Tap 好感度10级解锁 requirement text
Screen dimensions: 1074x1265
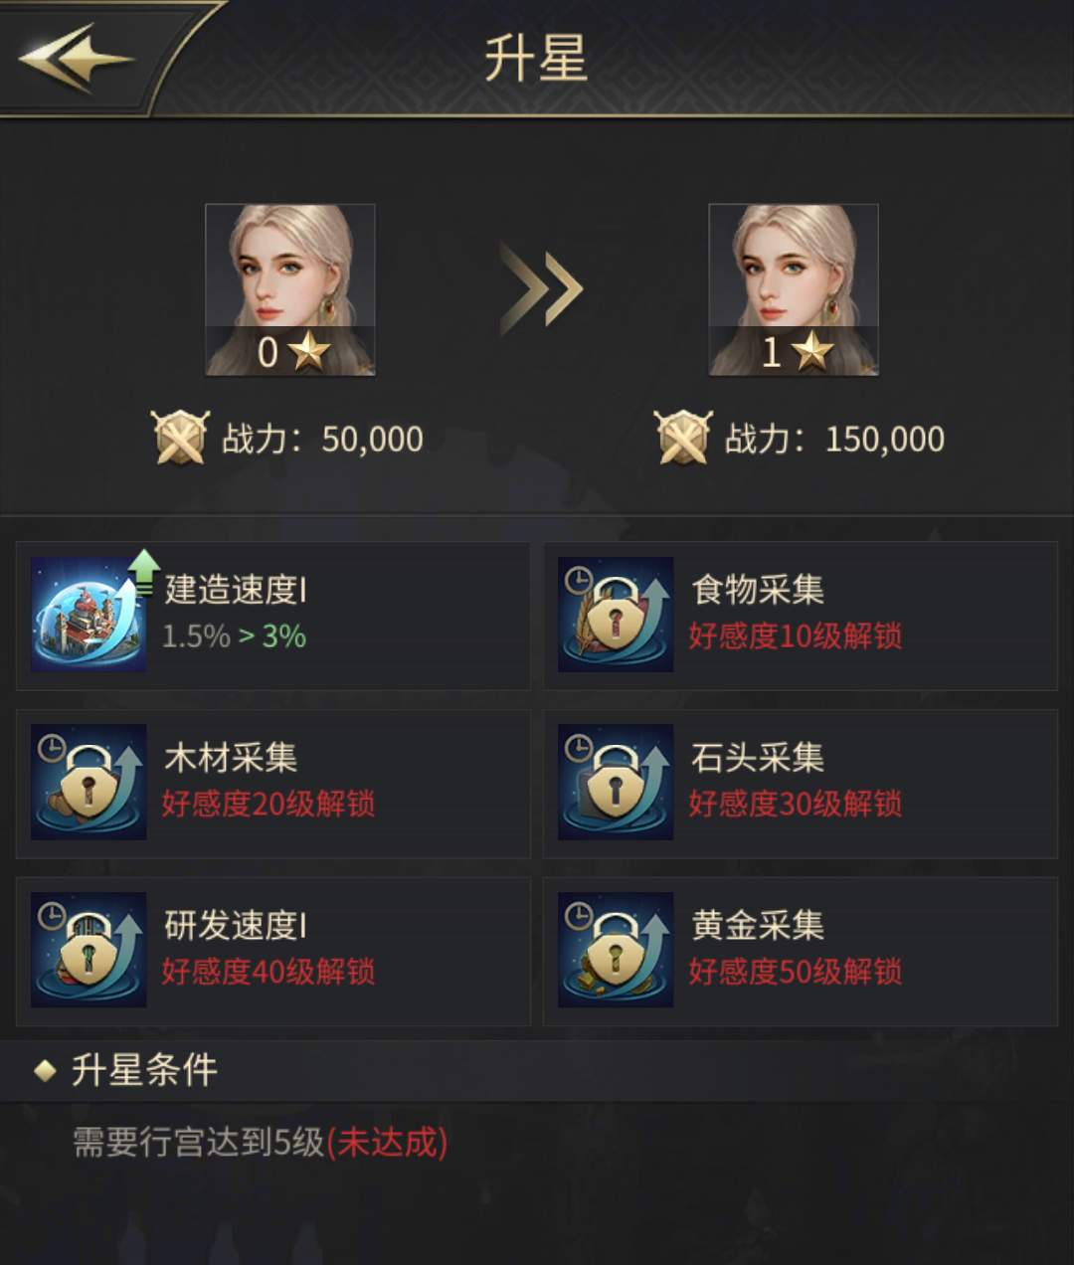click(796, 636)
